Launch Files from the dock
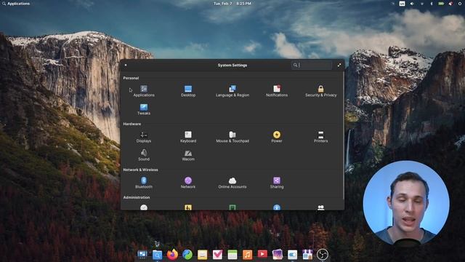Screen dimensions: 465x262 click(157, 255)
